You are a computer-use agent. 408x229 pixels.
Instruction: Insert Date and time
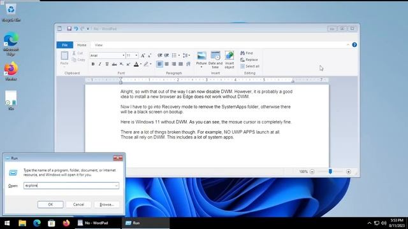pyautogui.click(x=215, y=60)
